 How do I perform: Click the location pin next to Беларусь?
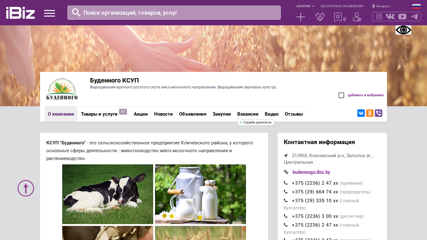(x=373, y=6)
